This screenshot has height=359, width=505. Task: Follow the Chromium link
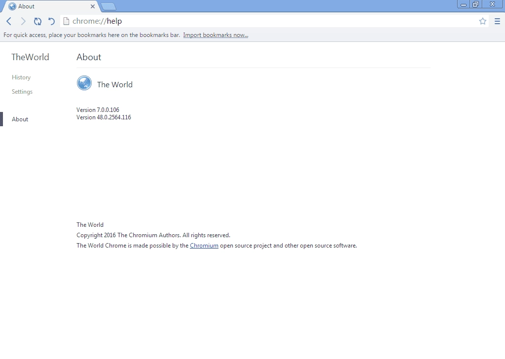point(204,246)
